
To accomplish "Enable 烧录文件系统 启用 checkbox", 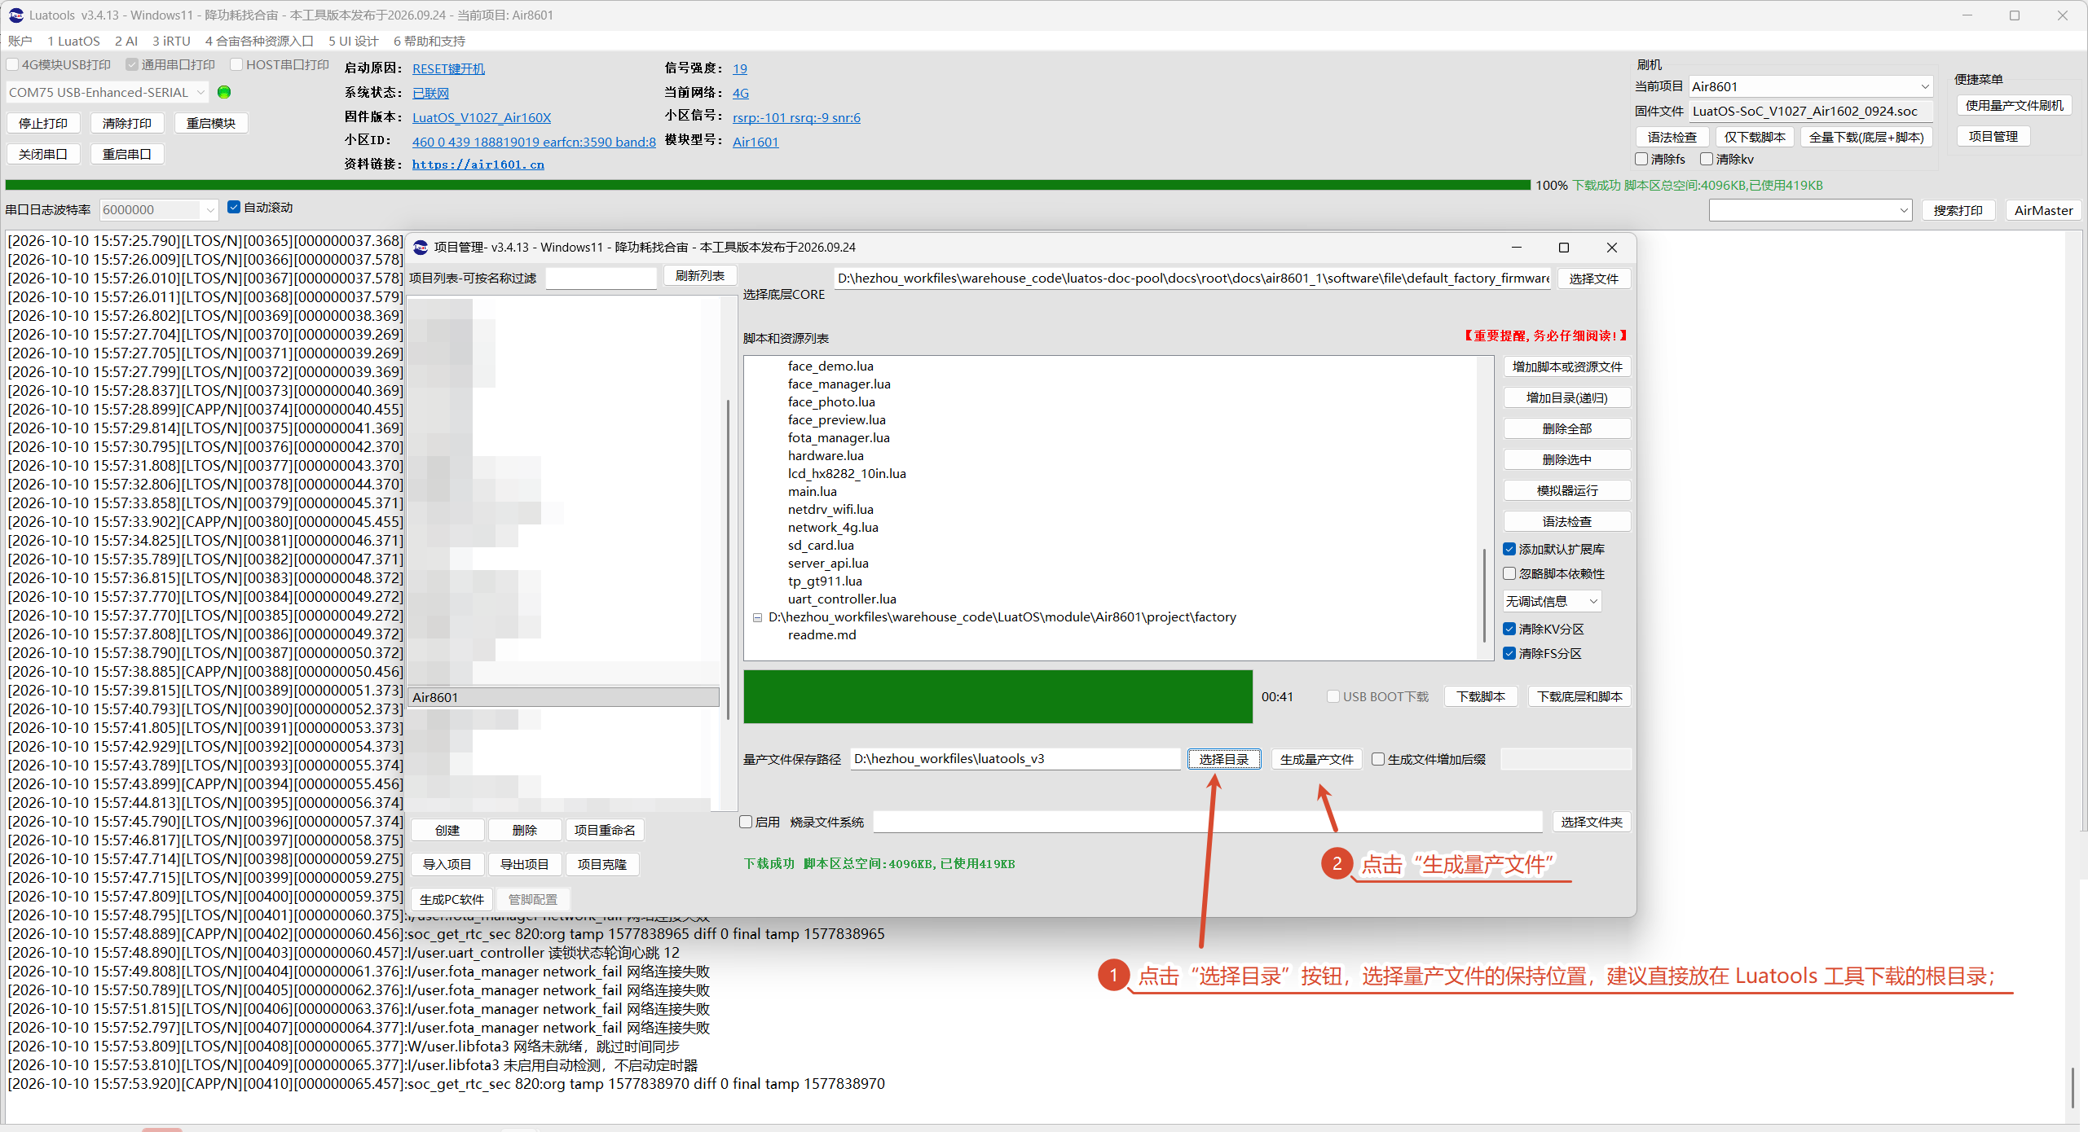I will pos(746,822).
